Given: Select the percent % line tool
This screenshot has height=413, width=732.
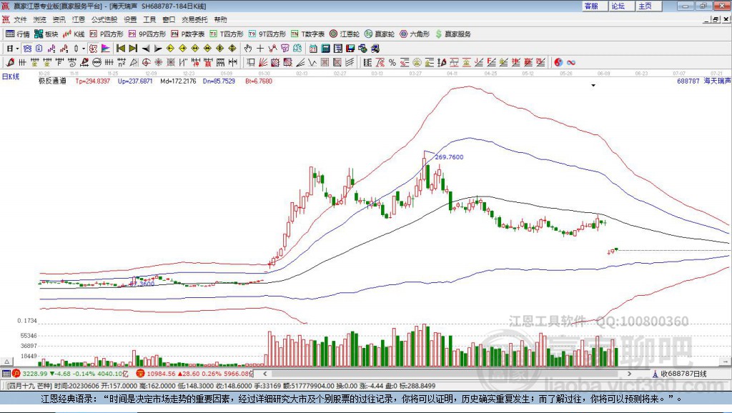Looking at the screenshot, I should (392, 62).
